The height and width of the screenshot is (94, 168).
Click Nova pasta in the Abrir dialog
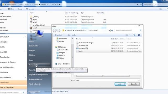click(x=71, y=35)
